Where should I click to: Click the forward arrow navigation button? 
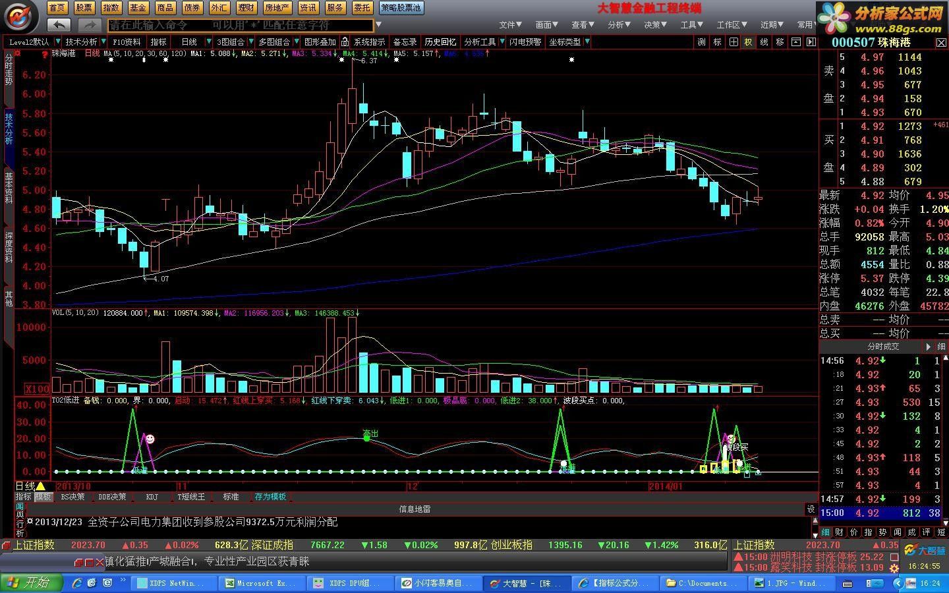(89, 25)
